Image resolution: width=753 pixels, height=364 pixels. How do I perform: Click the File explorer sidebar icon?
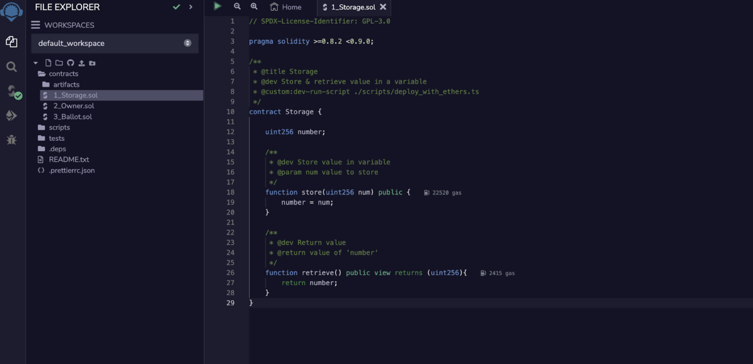[11, 42]
